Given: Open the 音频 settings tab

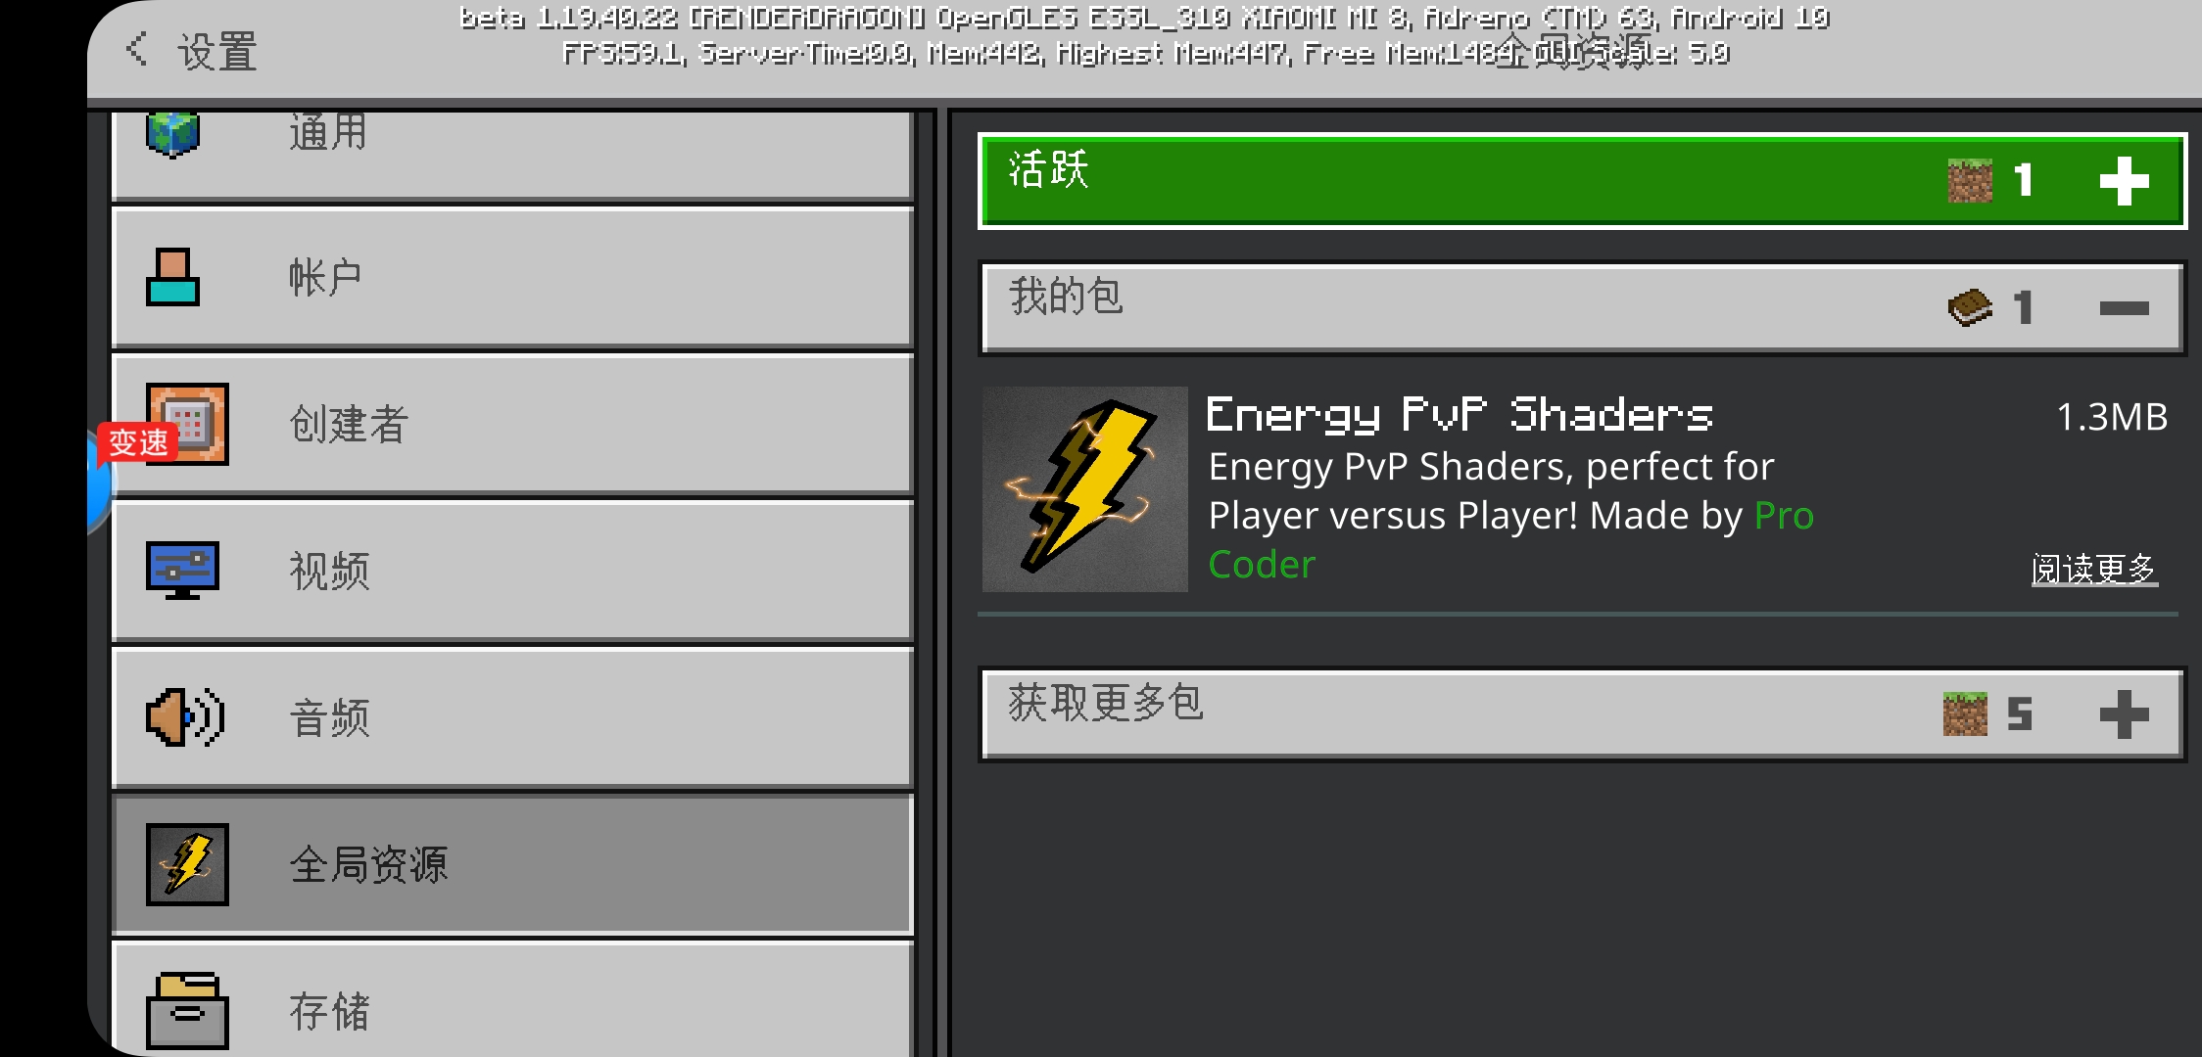Looking at the screenshot, I should [513, 718].
